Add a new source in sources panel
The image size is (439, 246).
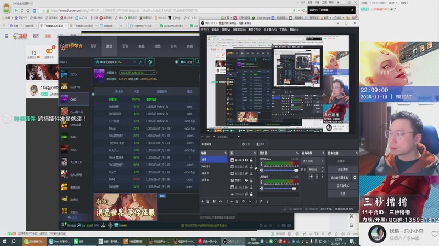232,201
